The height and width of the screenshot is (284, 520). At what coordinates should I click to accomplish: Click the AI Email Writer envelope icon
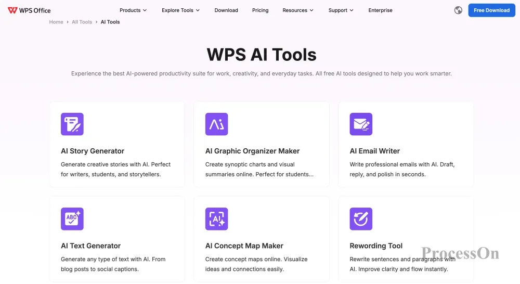pyautogui.click(x=361, y=124)
